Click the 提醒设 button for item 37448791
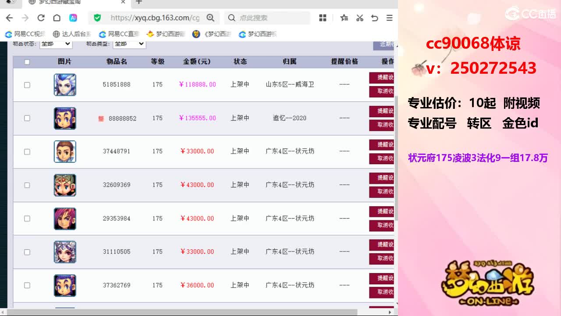 tap(382, 144)
